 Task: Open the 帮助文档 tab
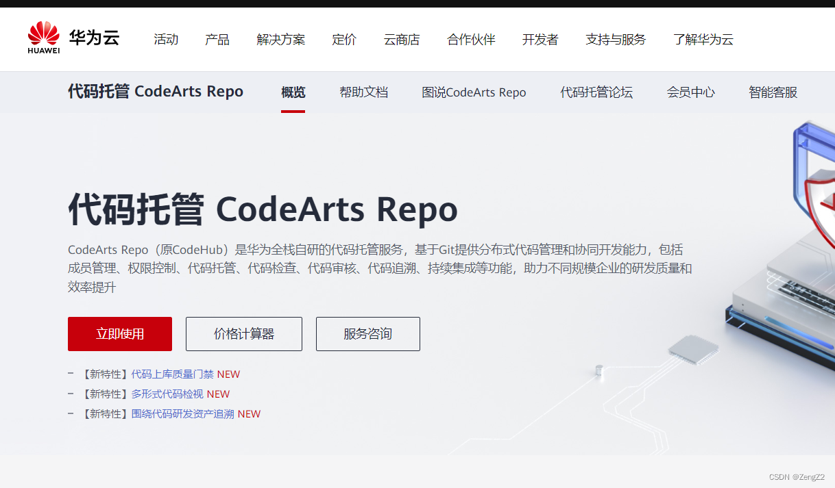(x=363, y=92)
